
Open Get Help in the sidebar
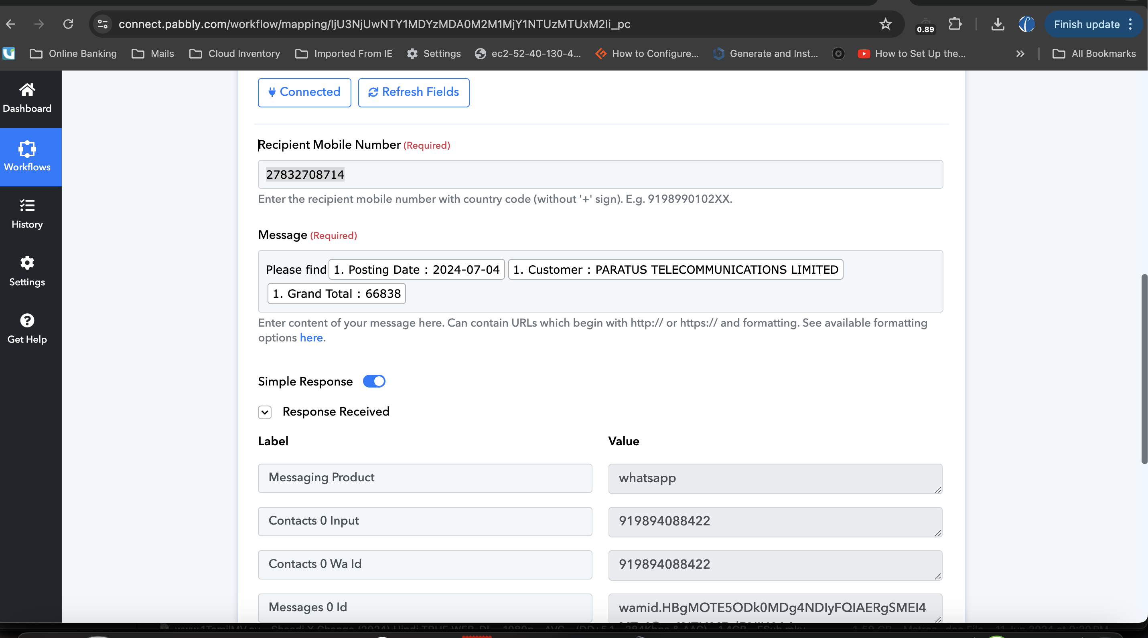coord(27,329)
